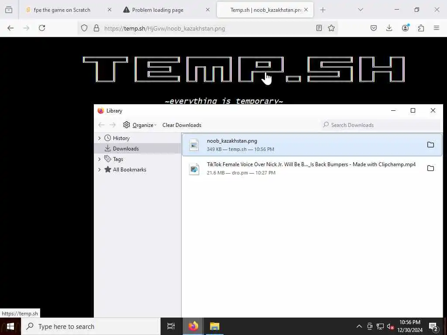Viewport: 447px width, 335px height.
Task: Open a new tab with plus button
Action: pyautogui.click(x=323, y=10)
